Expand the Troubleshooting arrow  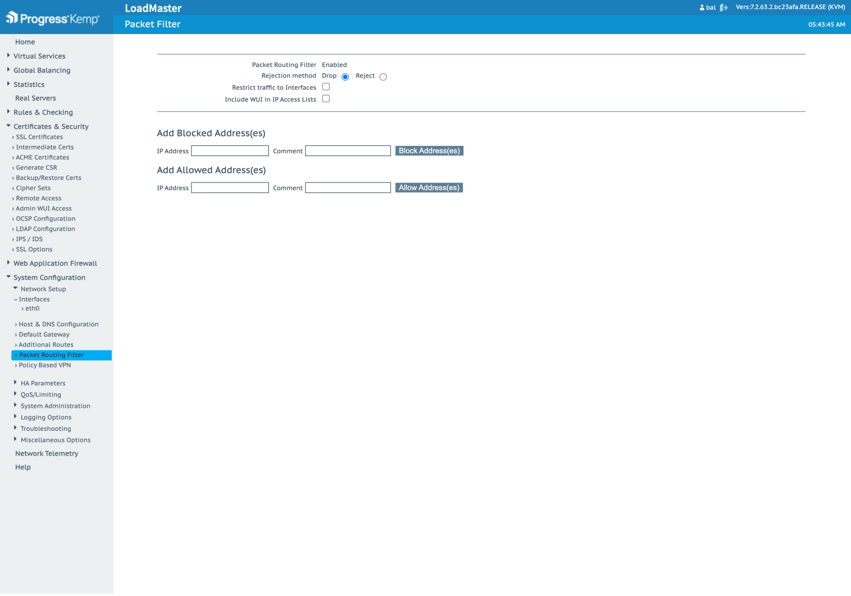point(15,428)
